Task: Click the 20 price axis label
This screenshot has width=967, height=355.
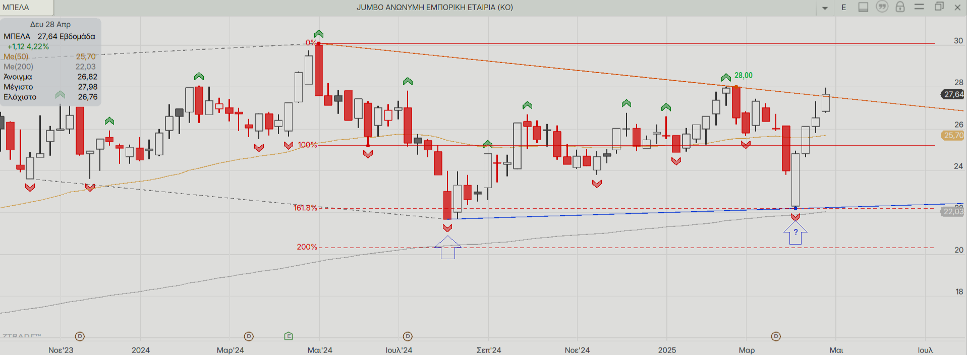Action: tap(958, 250)
